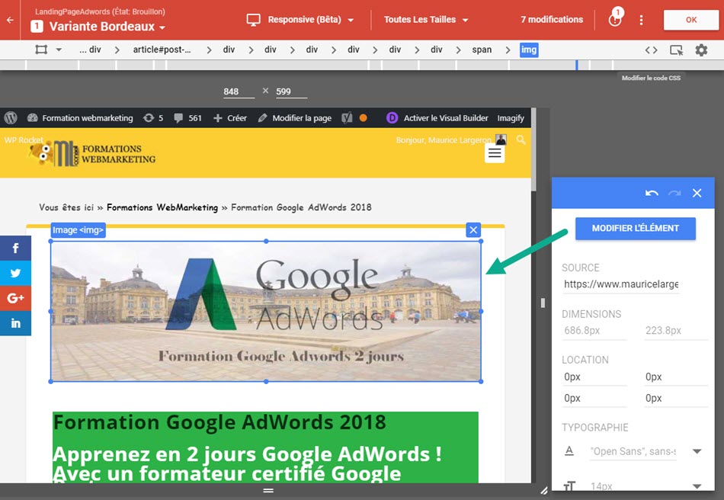Click the WP Rocket admin item
Image resolution: width=724 pixels, height=500 pixels.
tap(24, 140)
